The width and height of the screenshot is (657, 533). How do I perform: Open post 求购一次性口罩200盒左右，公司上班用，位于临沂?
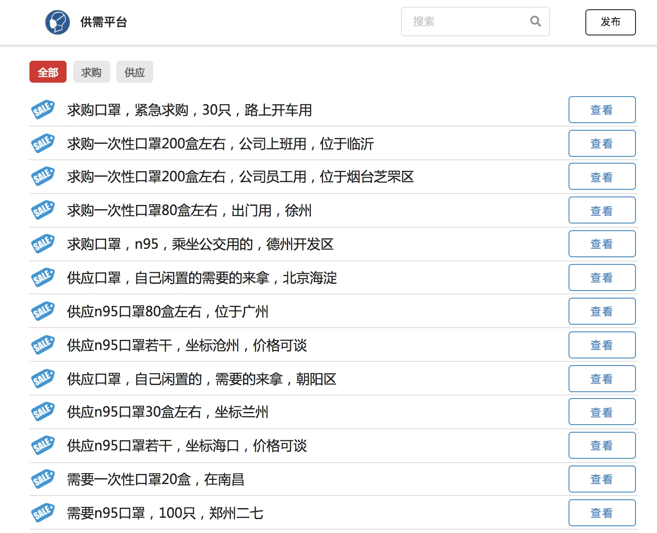click(220, 144)
